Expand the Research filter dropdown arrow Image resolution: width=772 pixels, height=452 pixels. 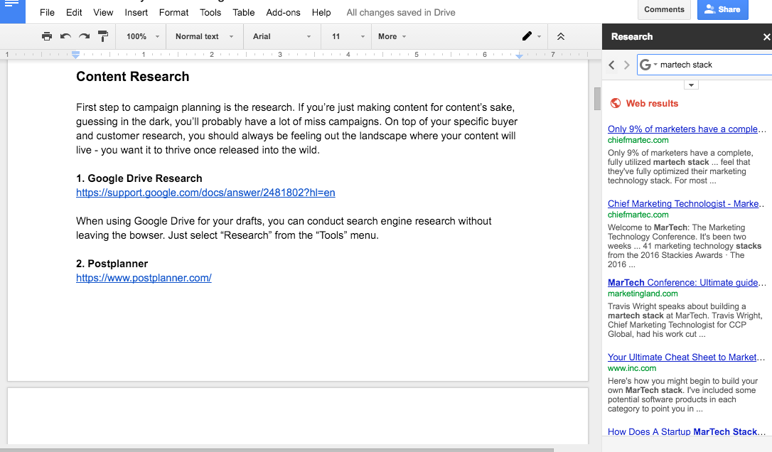tap(691, 85)
